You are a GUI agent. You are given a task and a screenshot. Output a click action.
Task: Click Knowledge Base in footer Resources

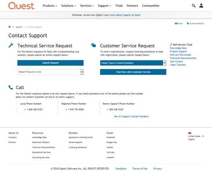pos(39,137)
